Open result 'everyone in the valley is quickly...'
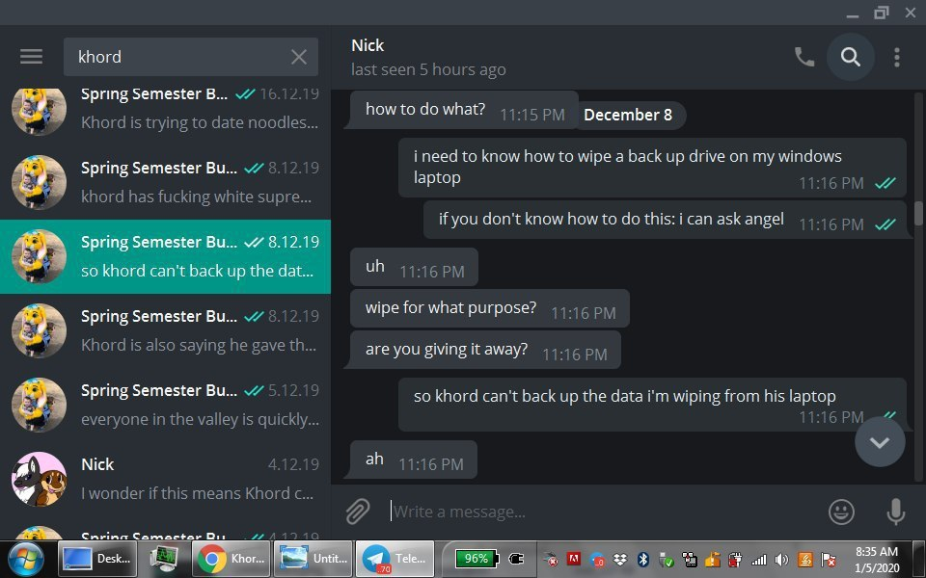926x578 pixels. click(x=165, y=406)
